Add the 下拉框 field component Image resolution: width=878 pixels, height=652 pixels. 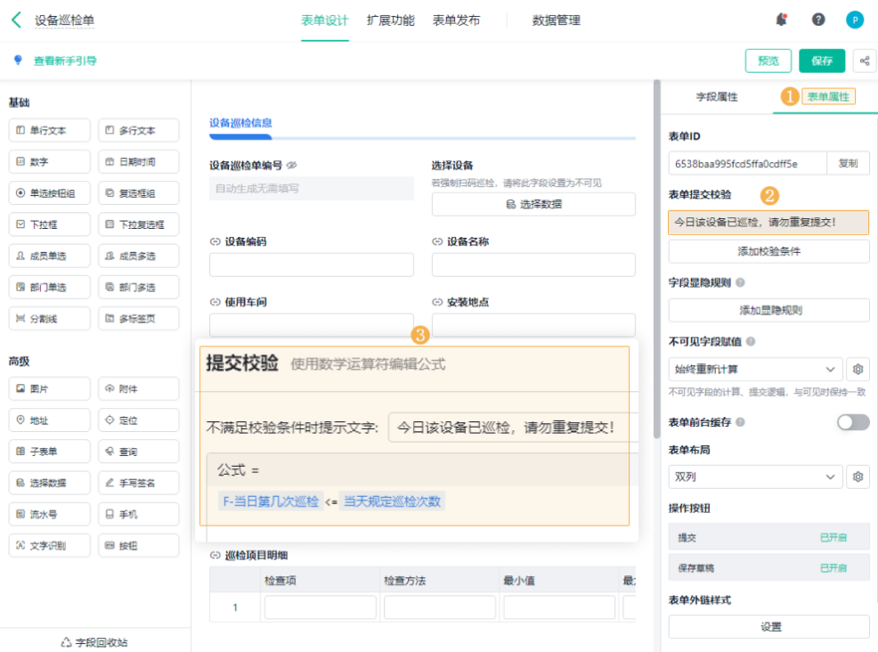click(49, 224)
